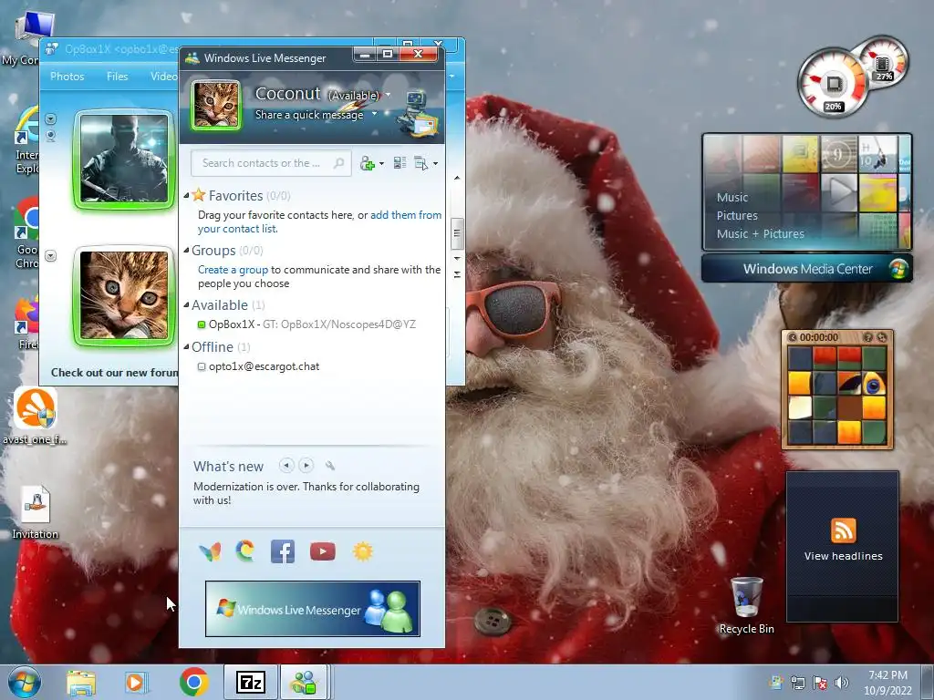Click the Invitation desktop file icon
Image resolution: width=934 pixels, height=700 pixels.
point(36,513)
